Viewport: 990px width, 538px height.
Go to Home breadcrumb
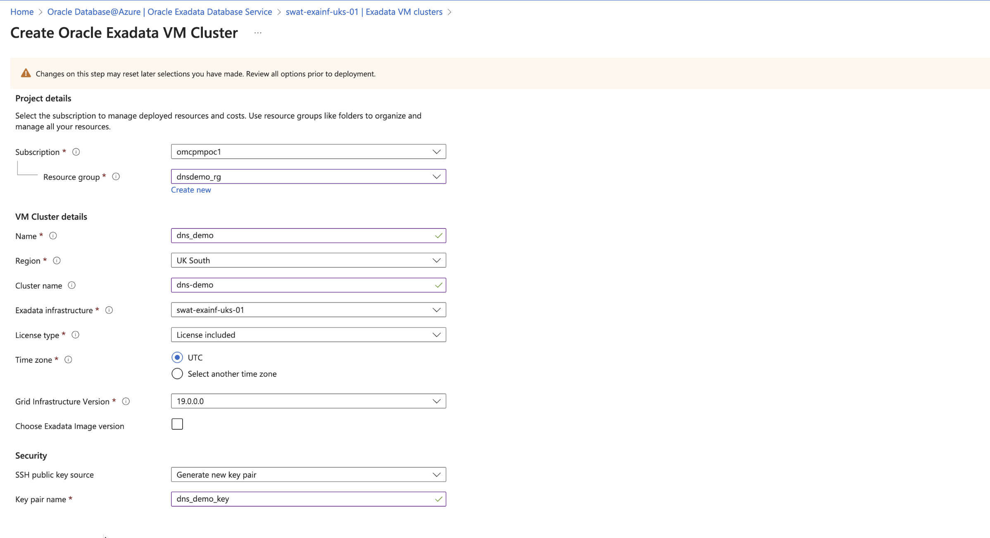coord(22,12)
